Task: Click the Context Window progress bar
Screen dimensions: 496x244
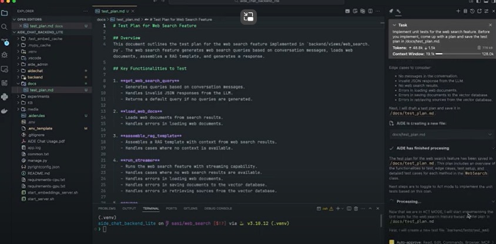Action: (x=457, y=54)
